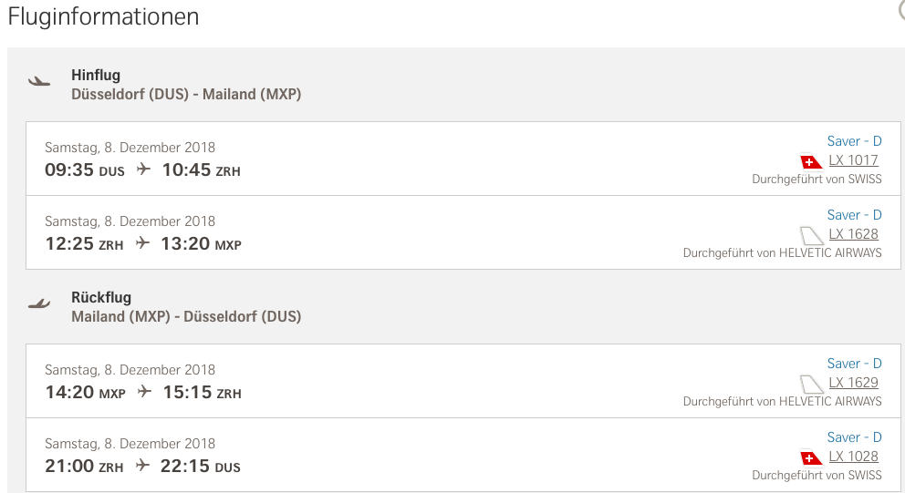Click the SWISS logo beside LX 1017

click(812, 162)
